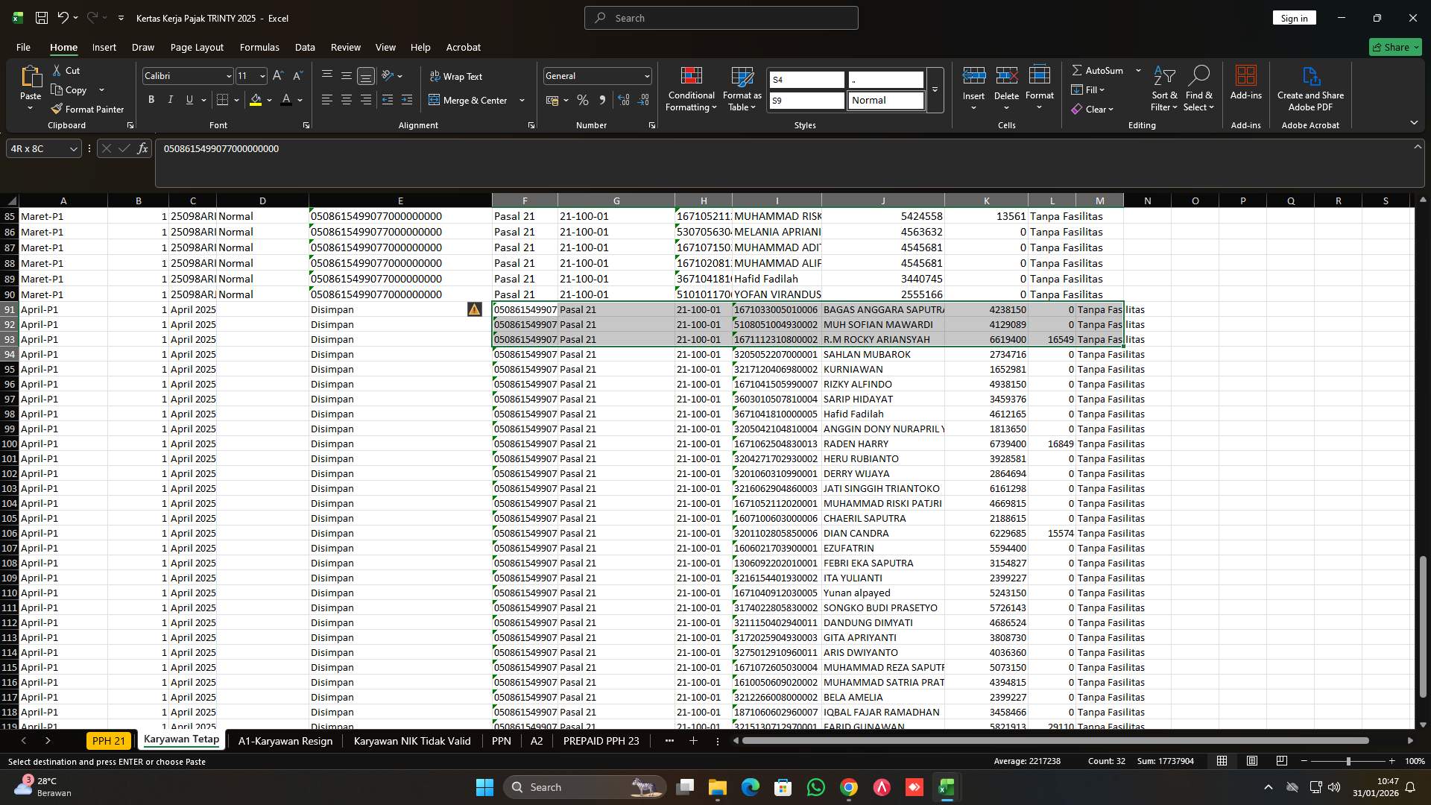Open the Formulas ribbon tab
The width and height of the screenshot is (1431, 805).
point(259,47)
